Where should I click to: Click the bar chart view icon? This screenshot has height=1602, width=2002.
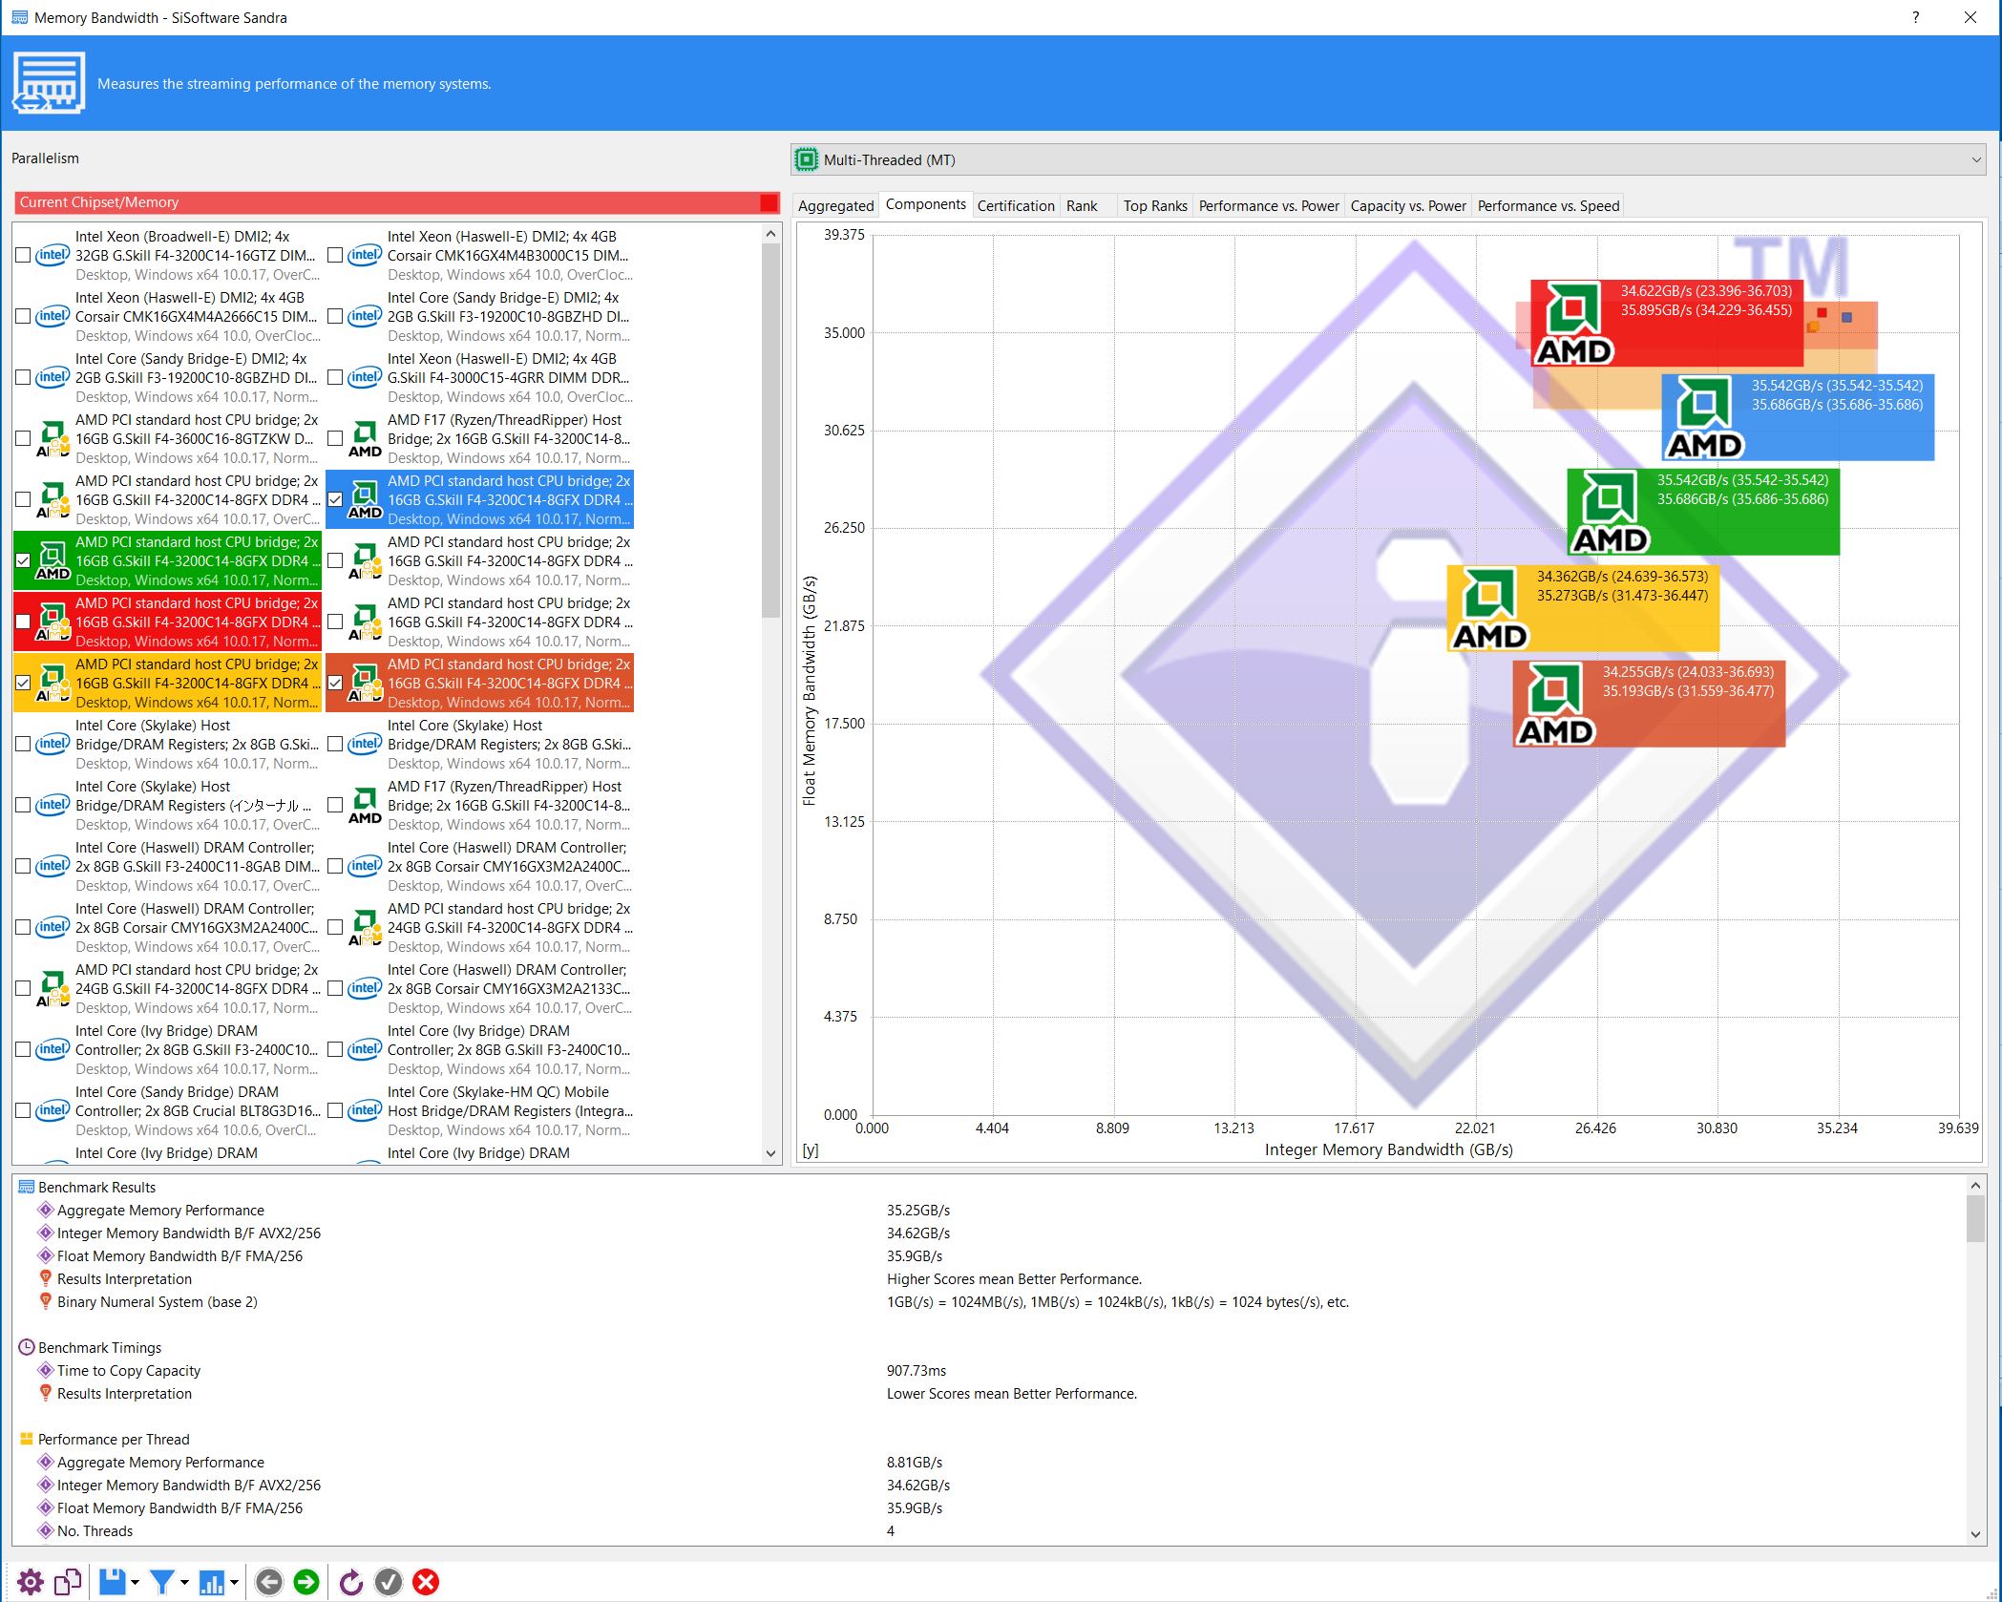coord(211,1582)
